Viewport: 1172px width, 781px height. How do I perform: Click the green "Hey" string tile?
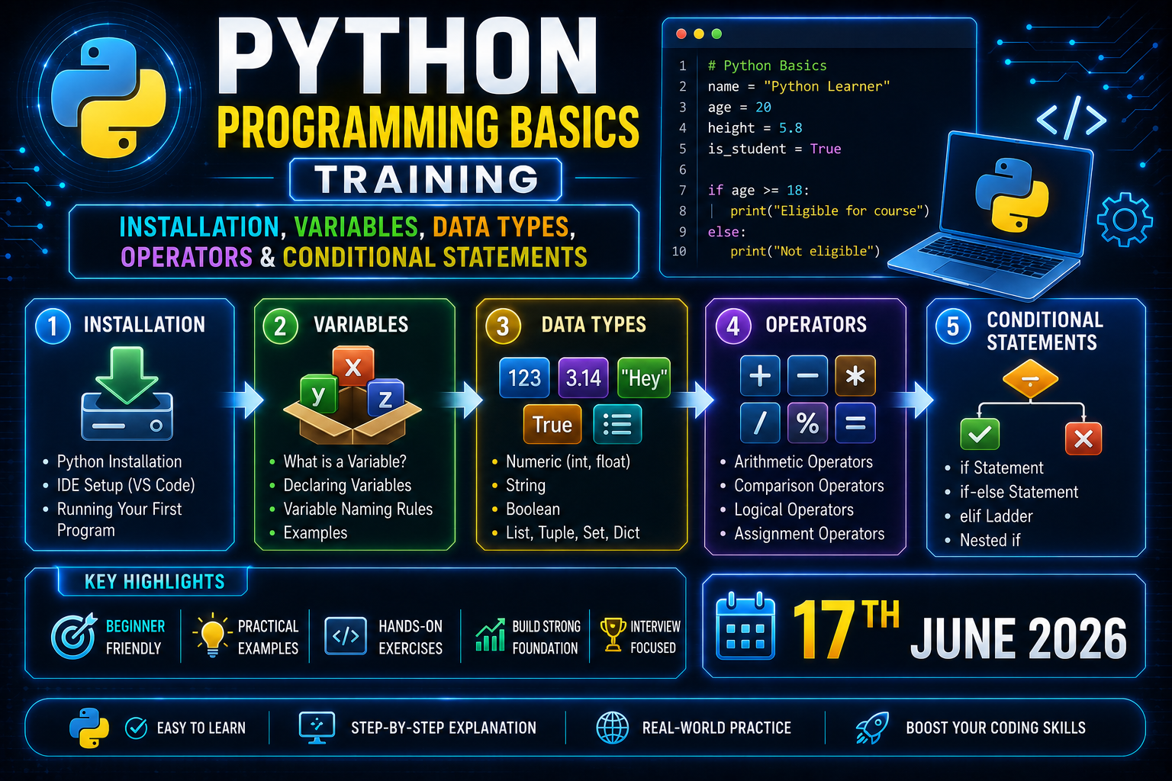(644, 378)
